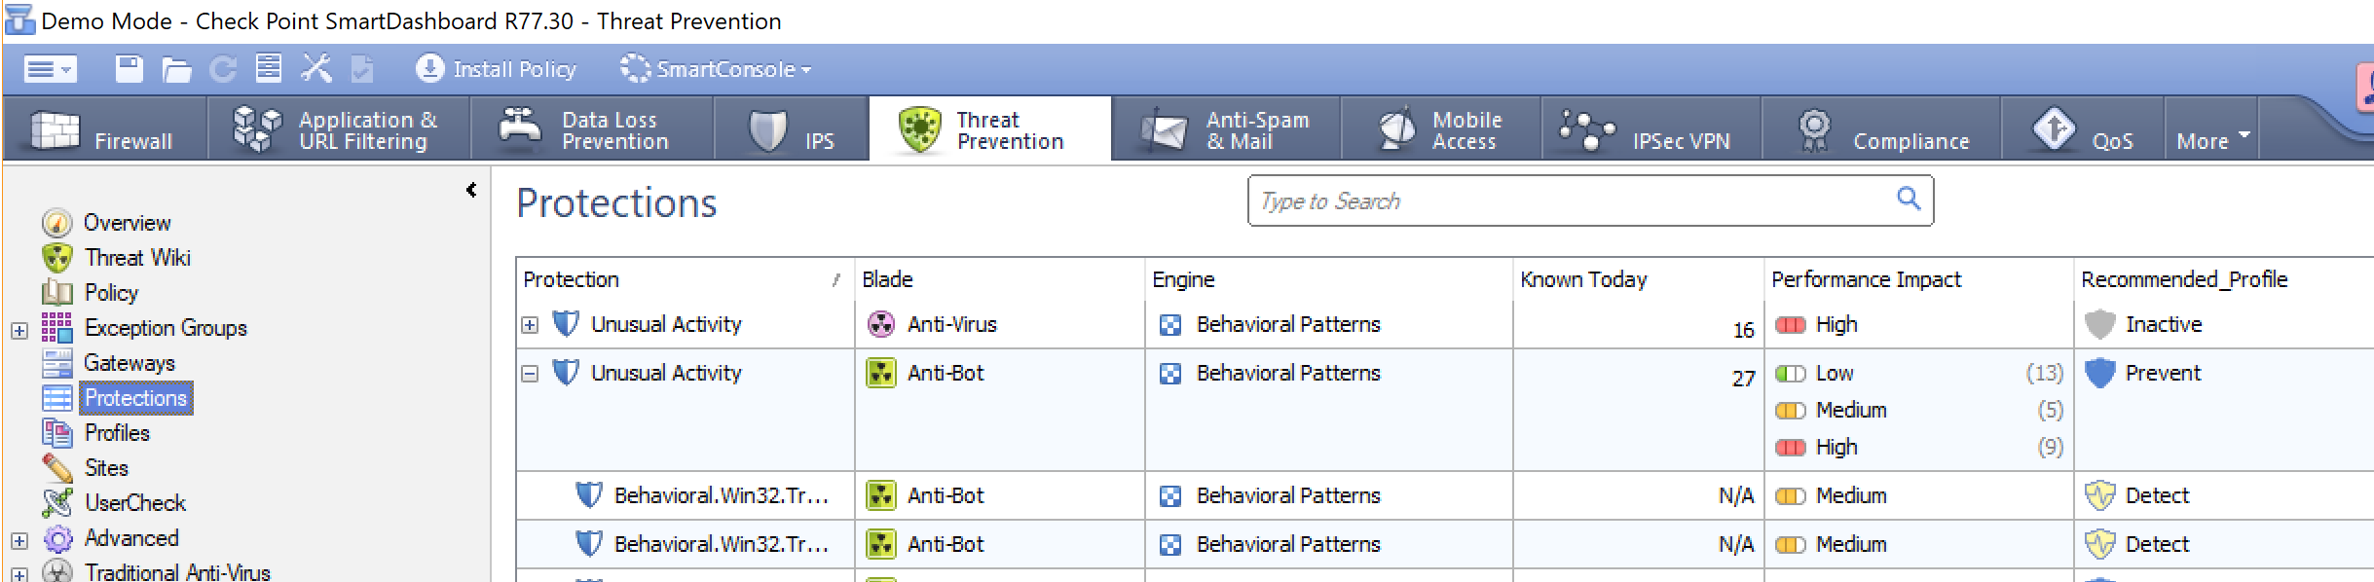Viewport: 2374px width, 582px height.
Task: Sort by the Blade column header
Action: tap(999, 279)
